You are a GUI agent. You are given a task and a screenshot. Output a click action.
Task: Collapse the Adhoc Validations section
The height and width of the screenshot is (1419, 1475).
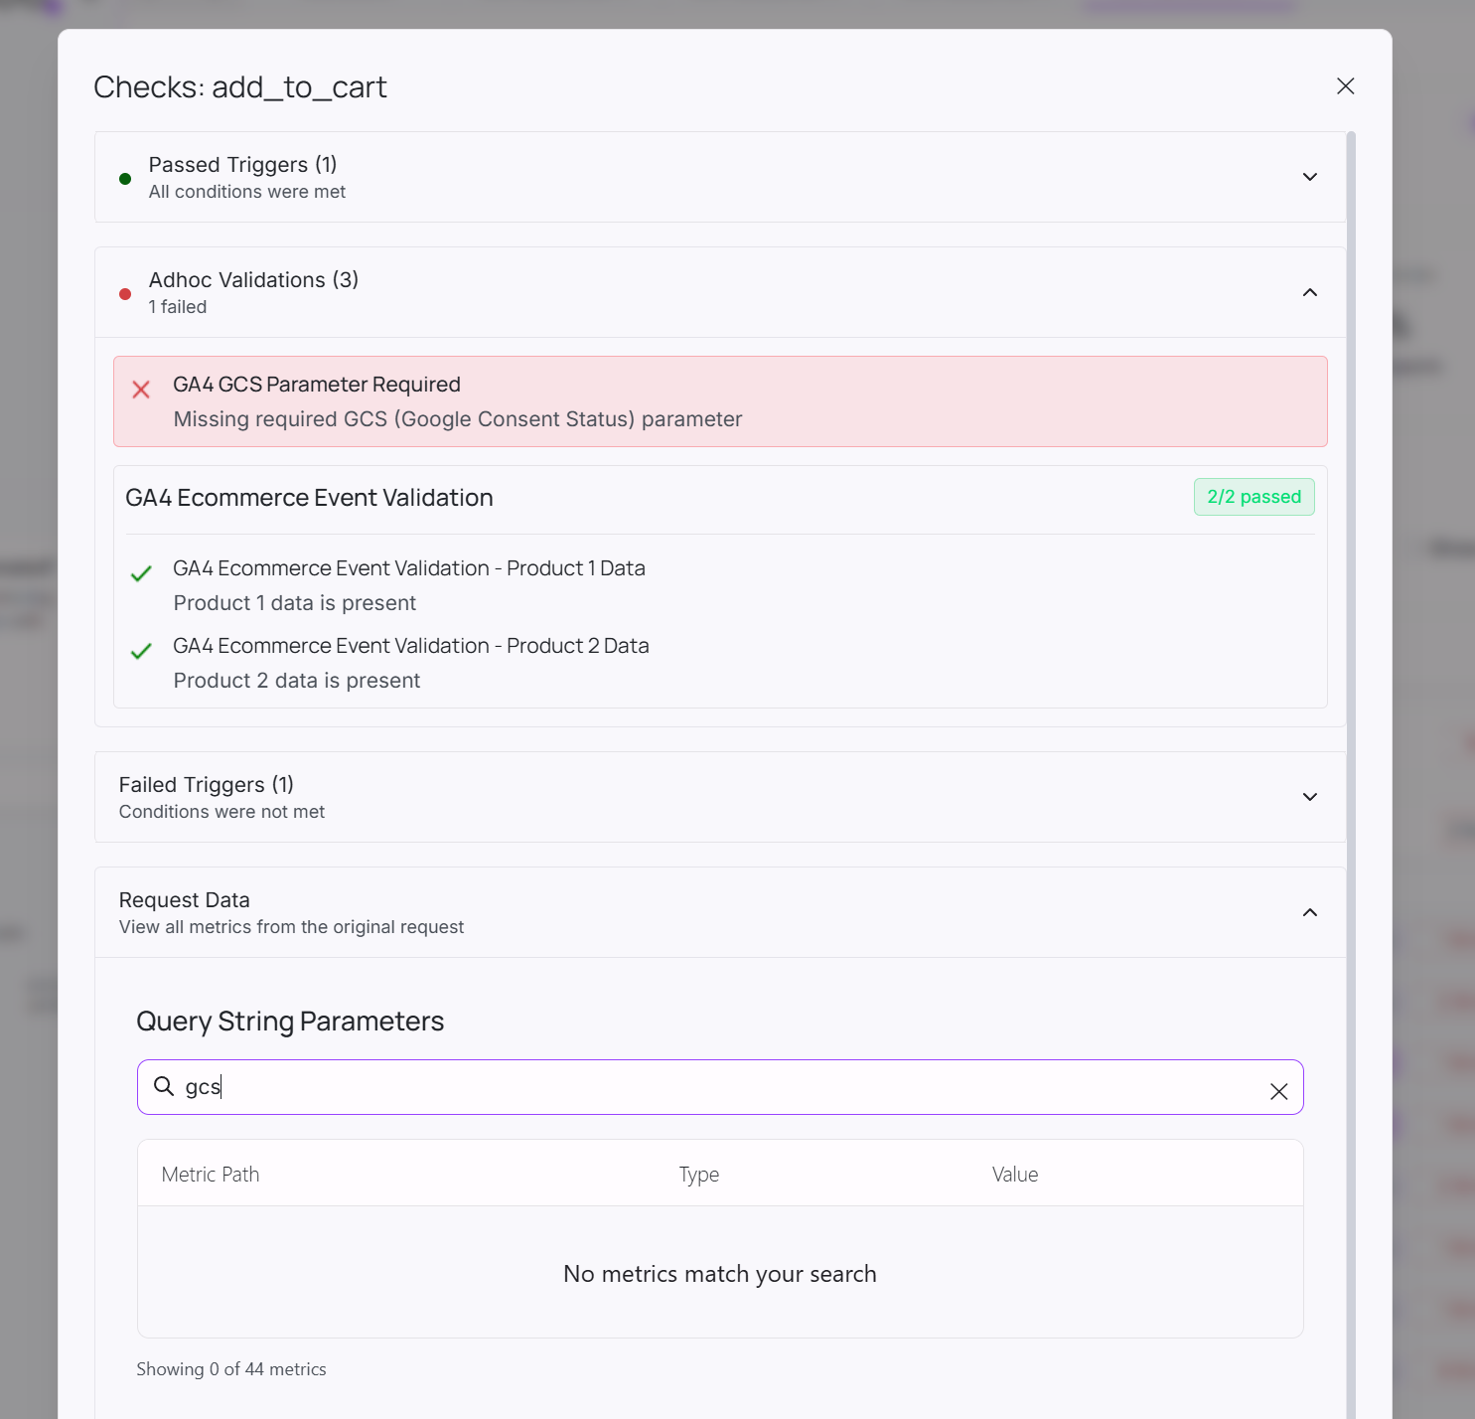point(1309,292)
